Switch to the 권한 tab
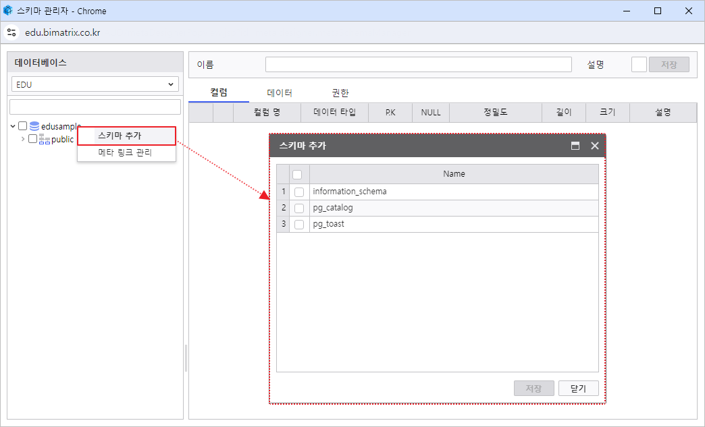 [340, 93]
